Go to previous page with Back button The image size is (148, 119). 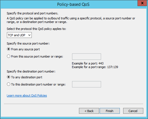[x=89, y=111]
